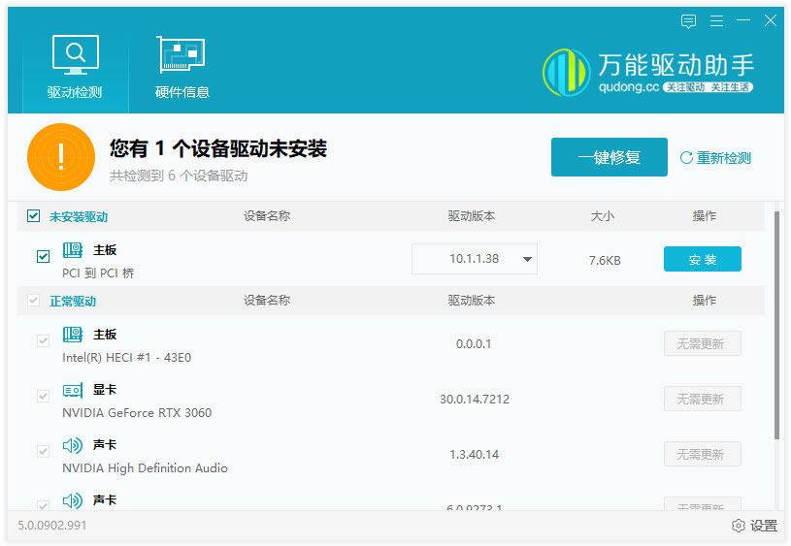Click 无需更新 for NVIDIA High Definition Audio
Screen dimensions: 791x546
pyautogui.click(x=703, y=454)
